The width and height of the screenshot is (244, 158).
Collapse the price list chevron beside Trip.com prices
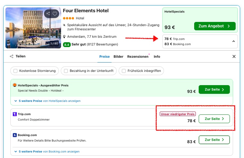click(x=233, y=41)
